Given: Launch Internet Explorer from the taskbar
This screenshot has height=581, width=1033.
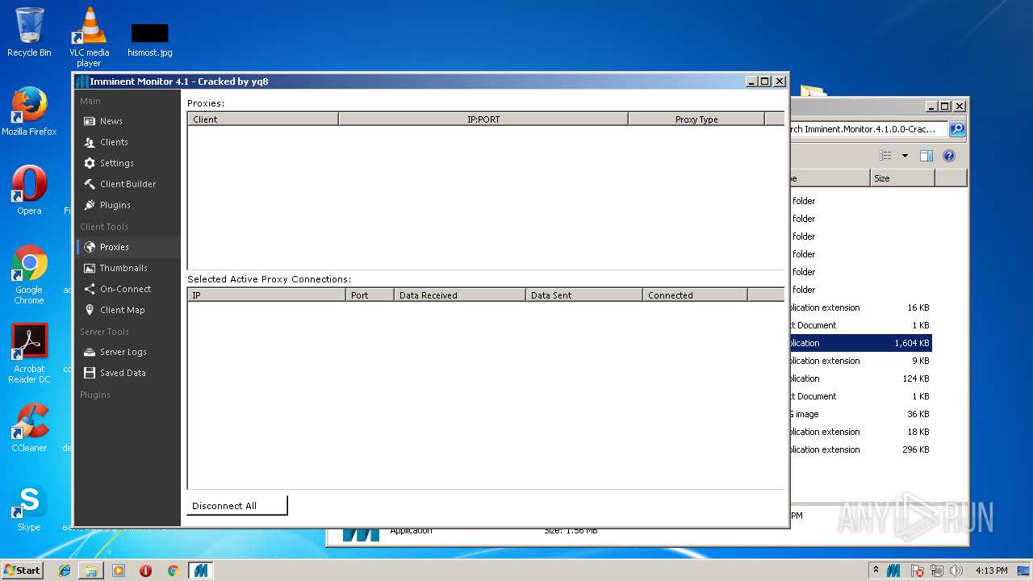Looking at the screenshot, I should [x=65, y=571].
